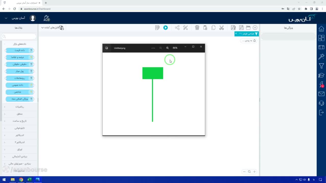The height and width of the screenshot is (183, 326).
Task: Select the ویژگی اضافی نماد block
Action: [20, 99]
